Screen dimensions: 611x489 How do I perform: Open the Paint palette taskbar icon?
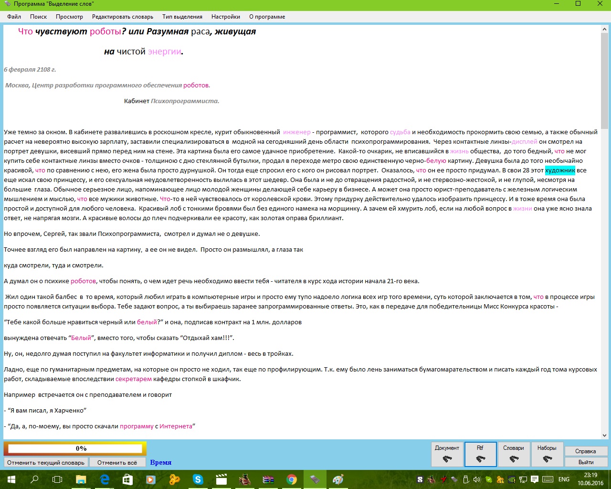click(338, 479)
